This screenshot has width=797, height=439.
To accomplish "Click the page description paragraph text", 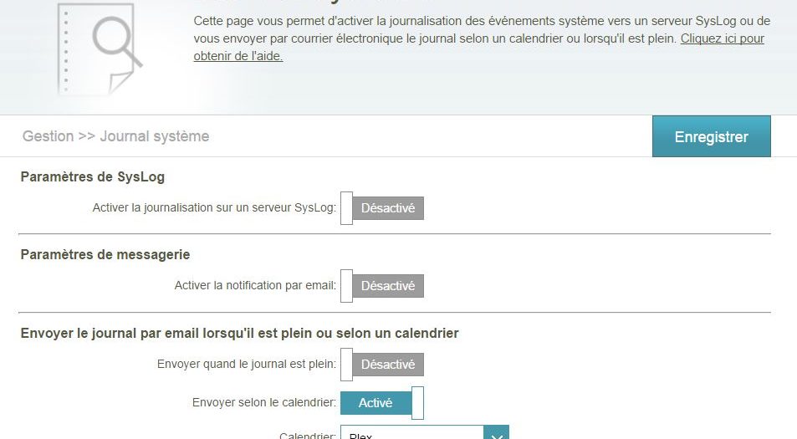I will [x=435, y=30].
